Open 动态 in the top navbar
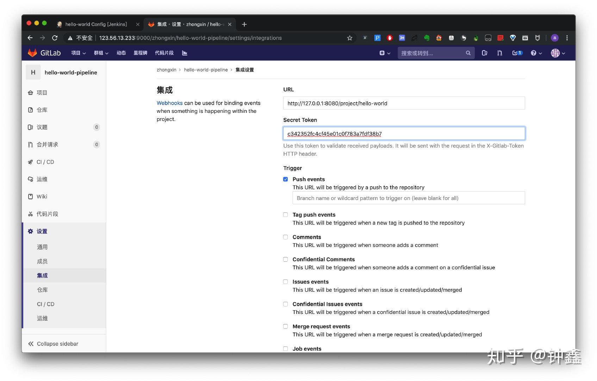 pos(121,53)
